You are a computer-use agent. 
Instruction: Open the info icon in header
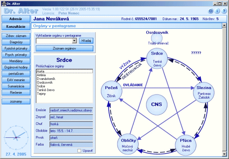217,11
